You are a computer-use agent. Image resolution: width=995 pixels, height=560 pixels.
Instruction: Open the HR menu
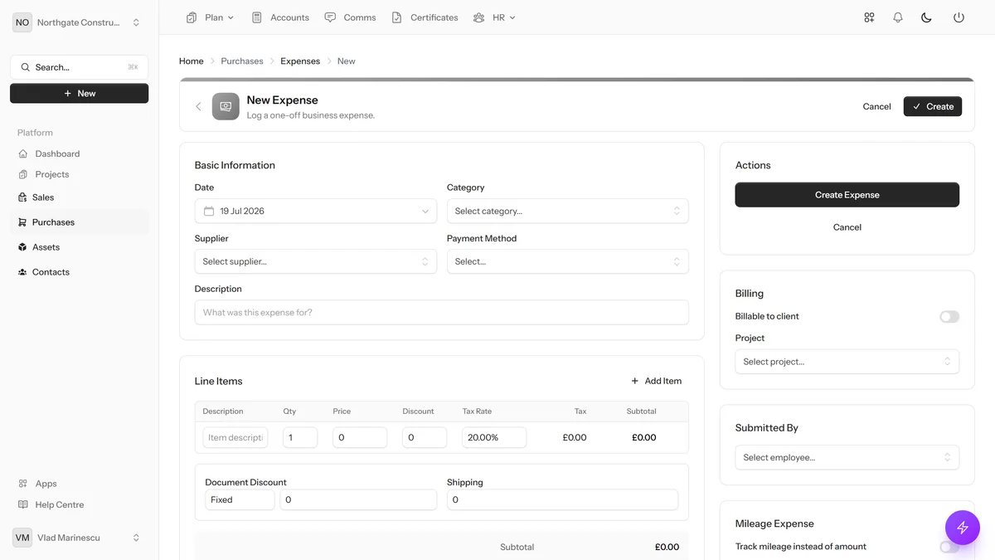(x=494, y=17)
